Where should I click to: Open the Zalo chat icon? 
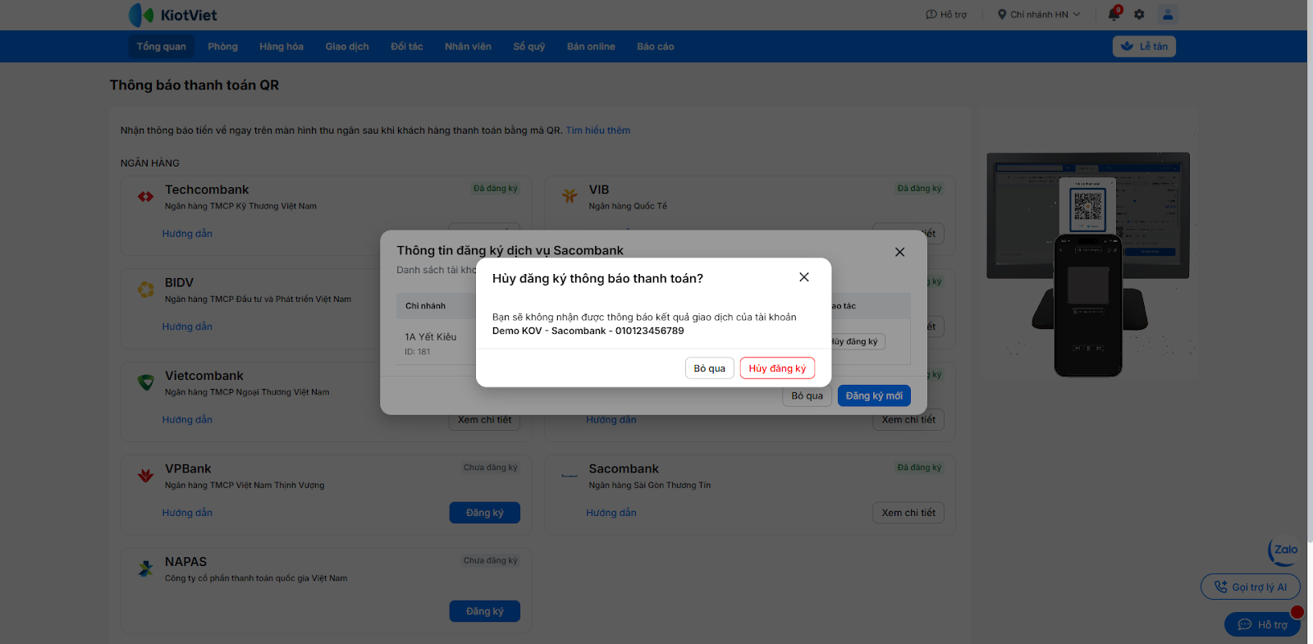1284,551
